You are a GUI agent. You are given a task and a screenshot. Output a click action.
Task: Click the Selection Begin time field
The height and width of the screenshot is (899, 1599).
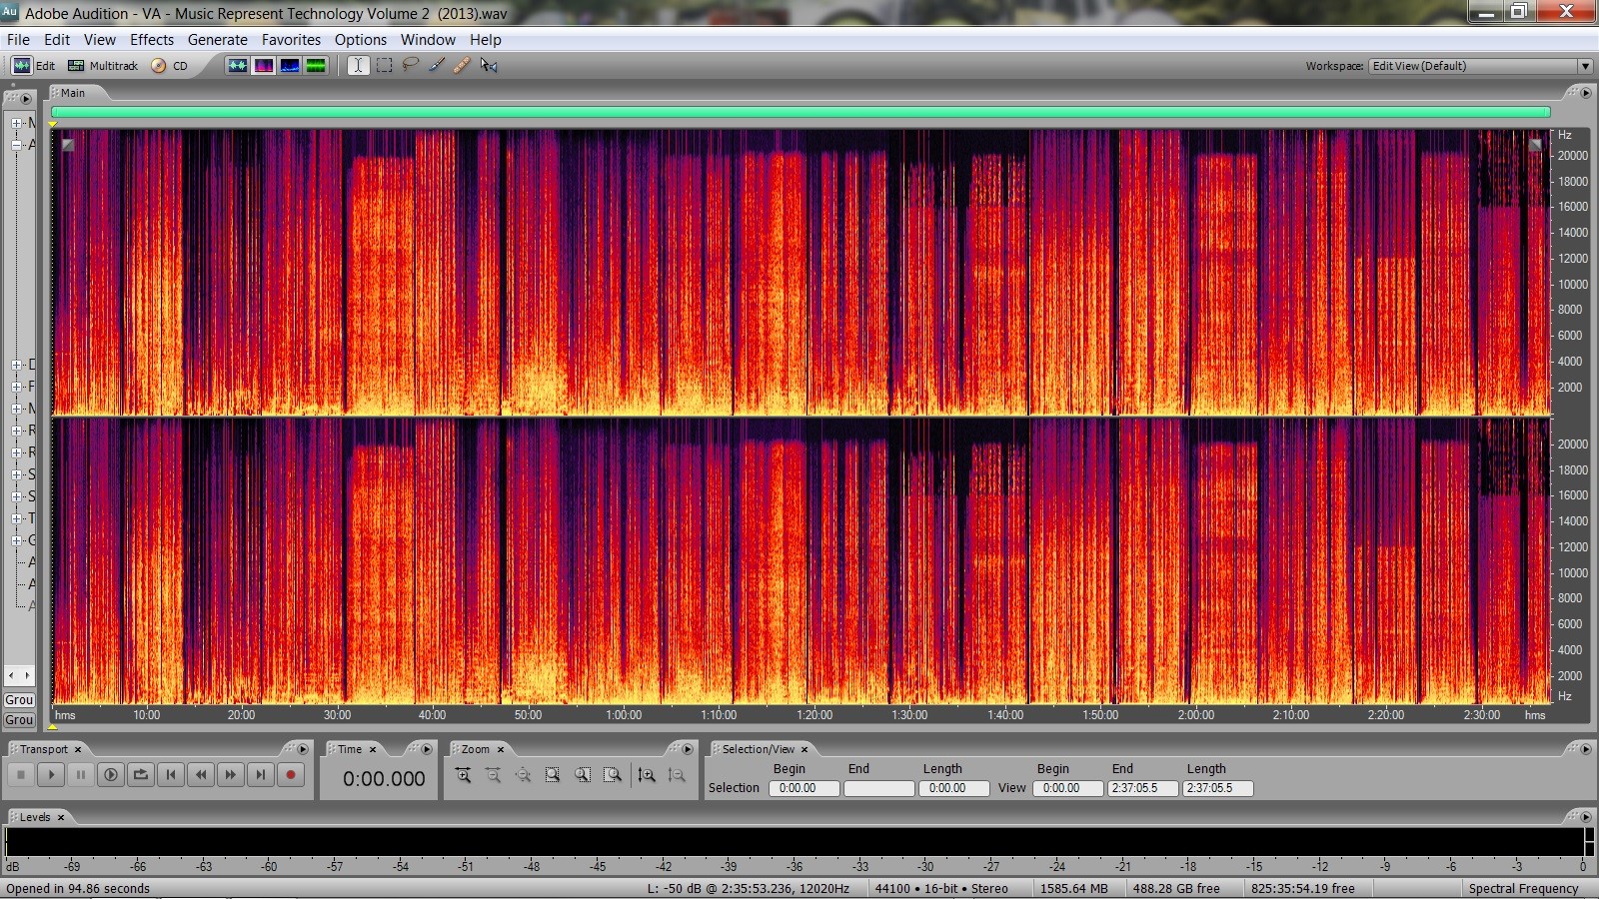point(803,788)
